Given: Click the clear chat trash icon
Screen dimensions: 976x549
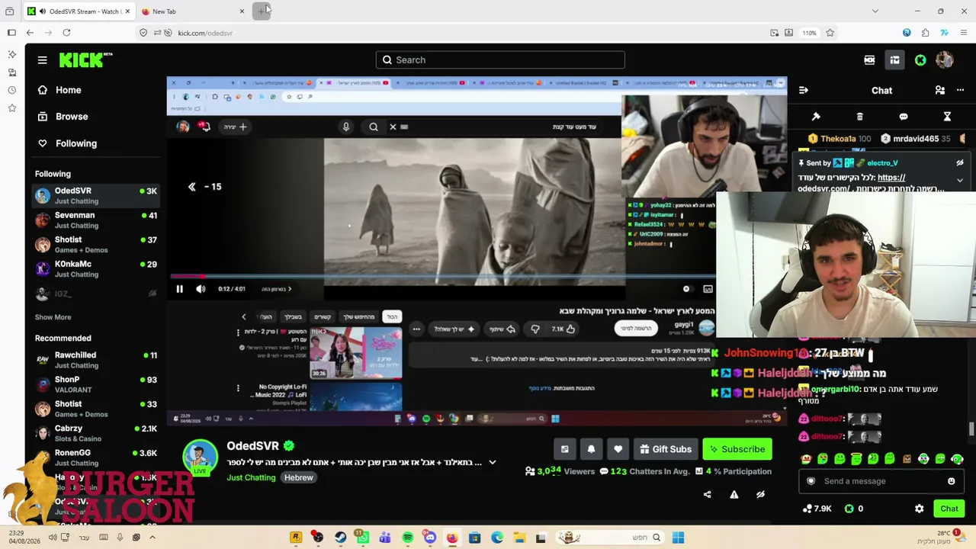Looking at the screenshot, I should pos(859,117).
